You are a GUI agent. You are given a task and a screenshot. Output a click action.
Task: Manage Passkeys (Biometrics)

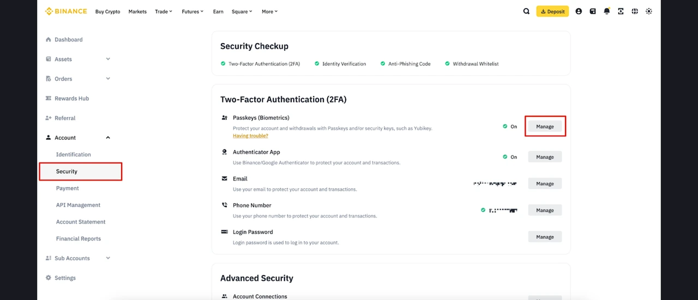point(545,127)
